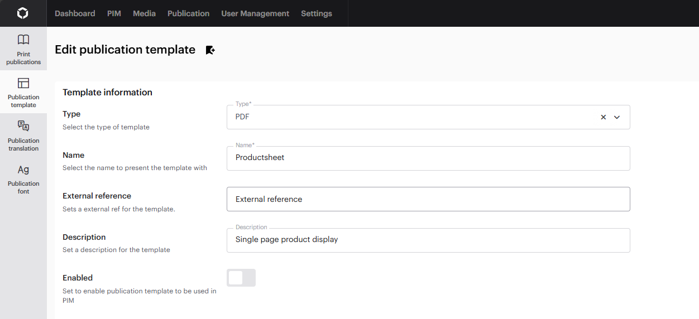Click the Edit publication template heading
The width and height of the screenshot is (699, 319).
[x=125, y=50]
